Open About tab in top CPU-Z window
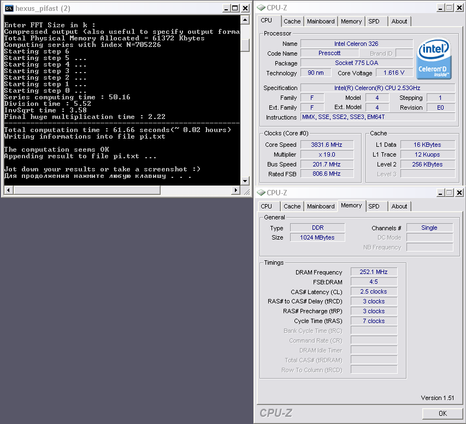The image size is (466, 424). click(x=399, y=21)
